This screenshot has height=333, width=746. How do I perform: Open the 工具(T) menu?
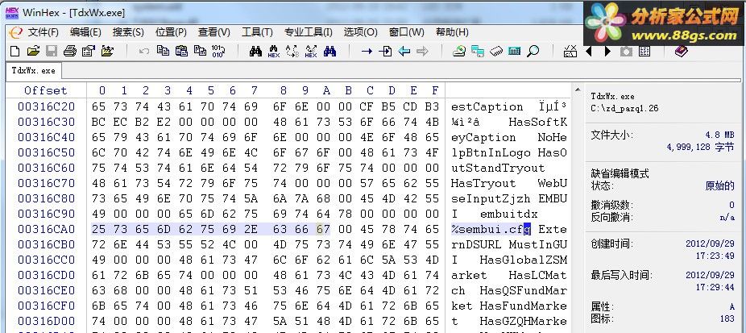point(257,32)
